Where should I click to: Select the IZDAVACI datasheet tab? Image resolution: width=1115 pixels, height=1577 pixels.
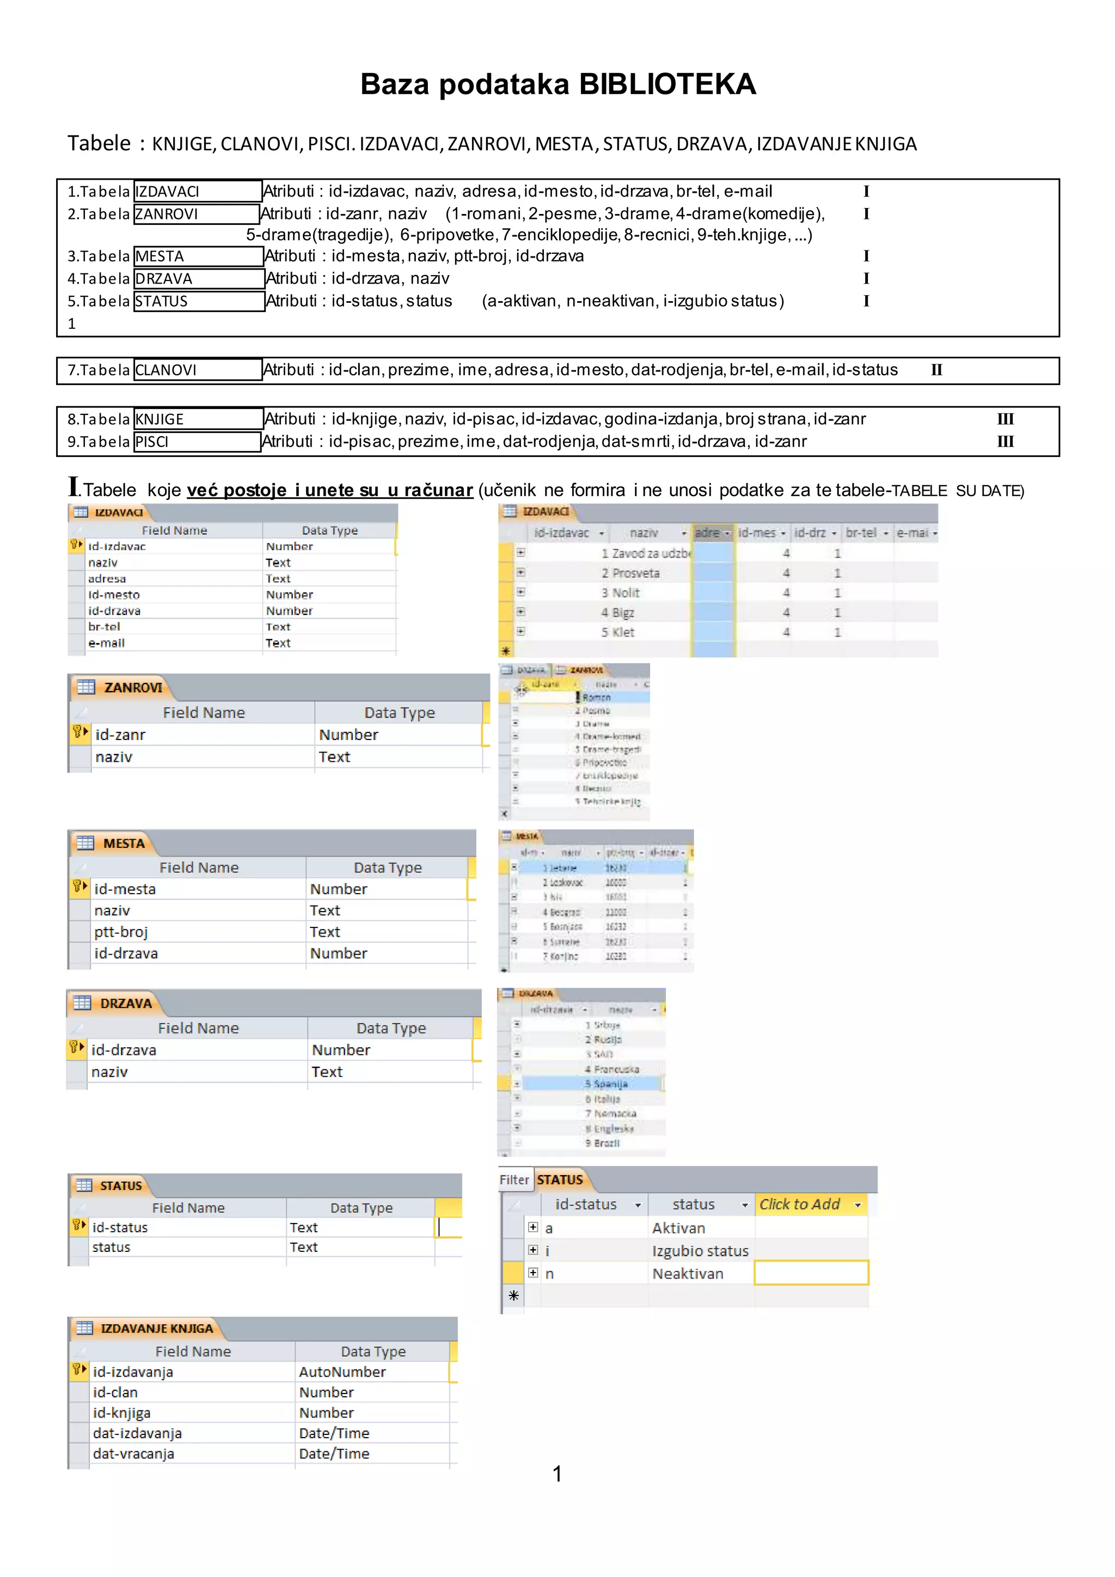tap(546, 511)
